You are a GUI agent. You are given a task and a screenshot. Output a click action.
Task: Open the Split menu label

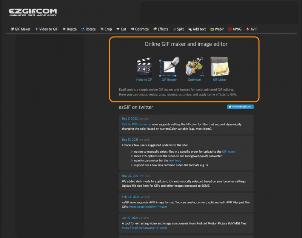tap(180, 29)
